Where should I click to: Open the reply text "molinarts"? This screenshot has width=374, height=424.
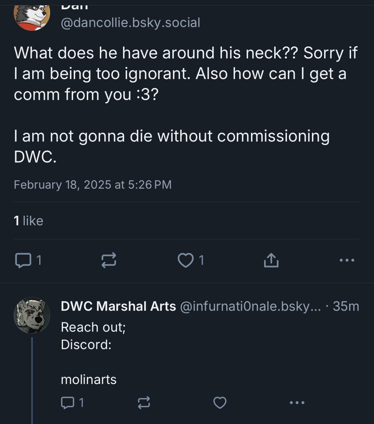88,379
